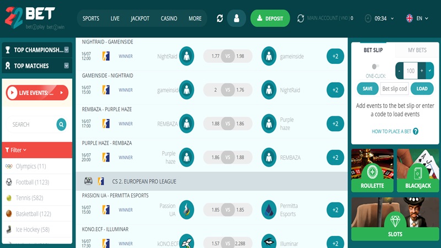441x248 pixels.
Task: Click the CS 2. European Pro League header
Action: click(212, 181)
